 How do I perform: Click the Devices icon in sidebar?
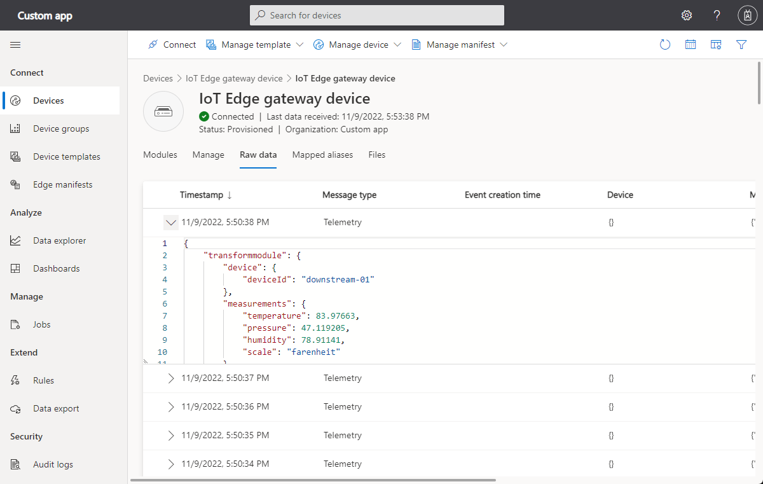(x=16, y=100)
